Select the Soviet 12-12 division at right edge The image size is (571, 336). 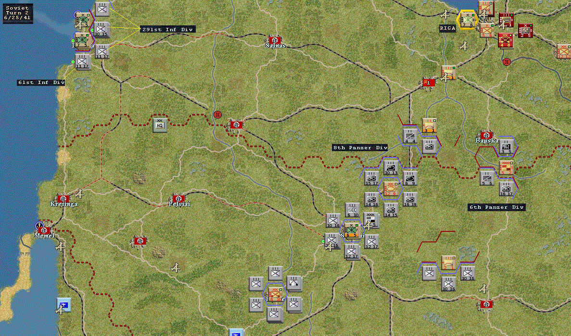click(564, 51)
